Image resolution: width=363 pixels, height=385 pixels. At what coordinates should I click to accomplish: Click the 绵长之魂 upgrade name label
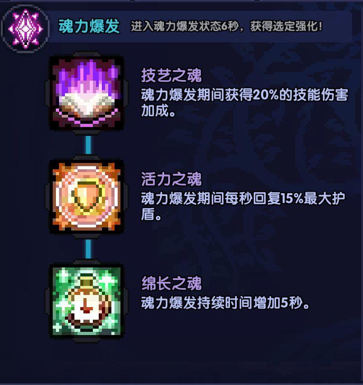tap(171, 283)
